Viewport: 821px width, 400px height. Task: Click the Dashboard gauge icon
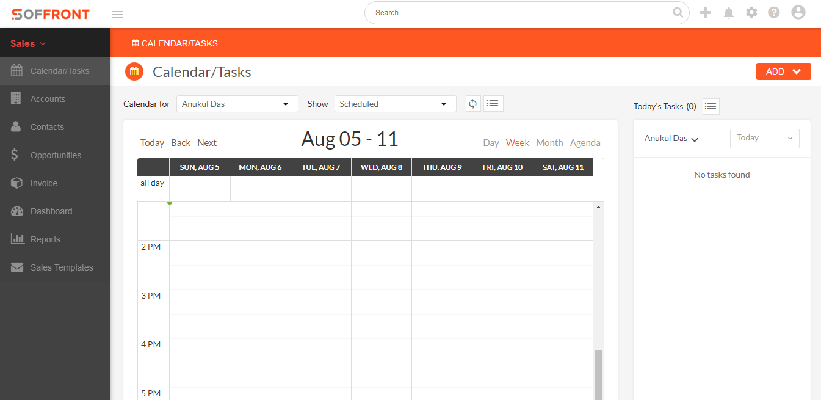tap(17, 211)
